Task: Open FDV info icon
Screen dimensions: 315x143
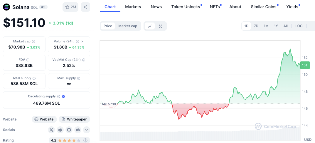Action: pyautogui.click(x=28, y=60)
